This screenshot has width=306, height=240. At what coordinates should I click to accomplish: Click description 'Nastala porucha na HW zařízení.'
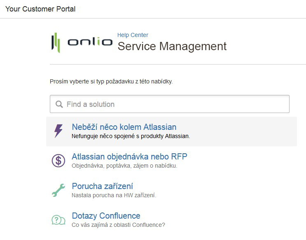114,195
